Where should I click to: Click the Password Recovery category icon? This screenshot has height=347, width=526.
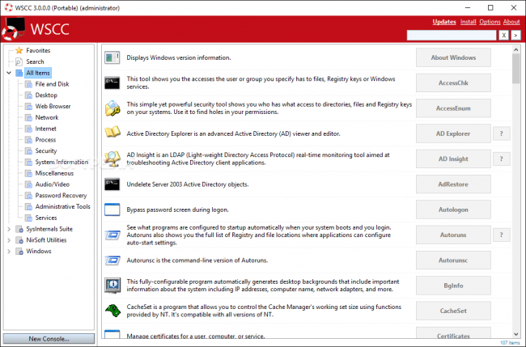29,196
